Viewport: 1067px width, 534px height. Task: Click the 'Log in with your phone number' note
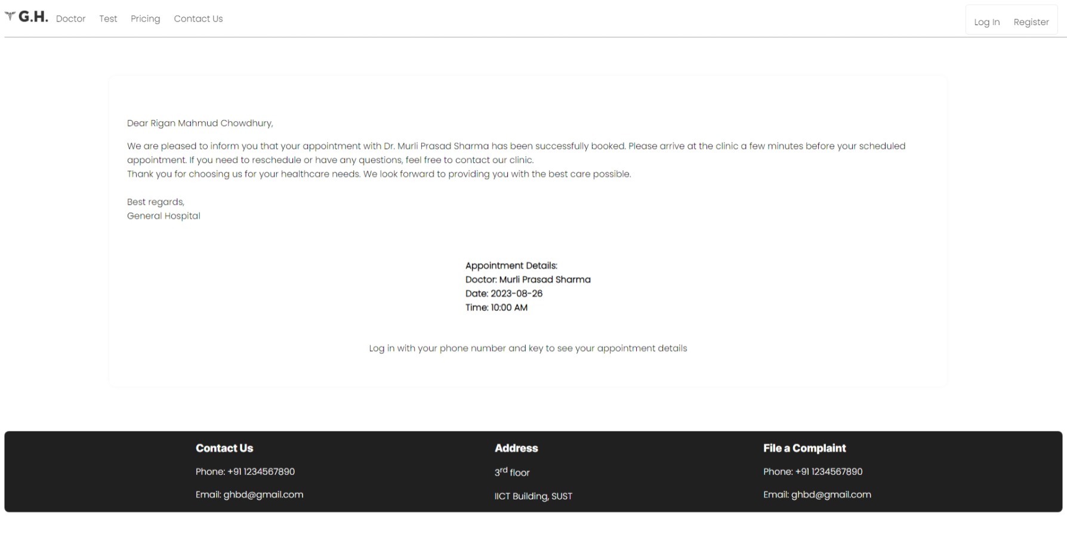pos(528,348)
